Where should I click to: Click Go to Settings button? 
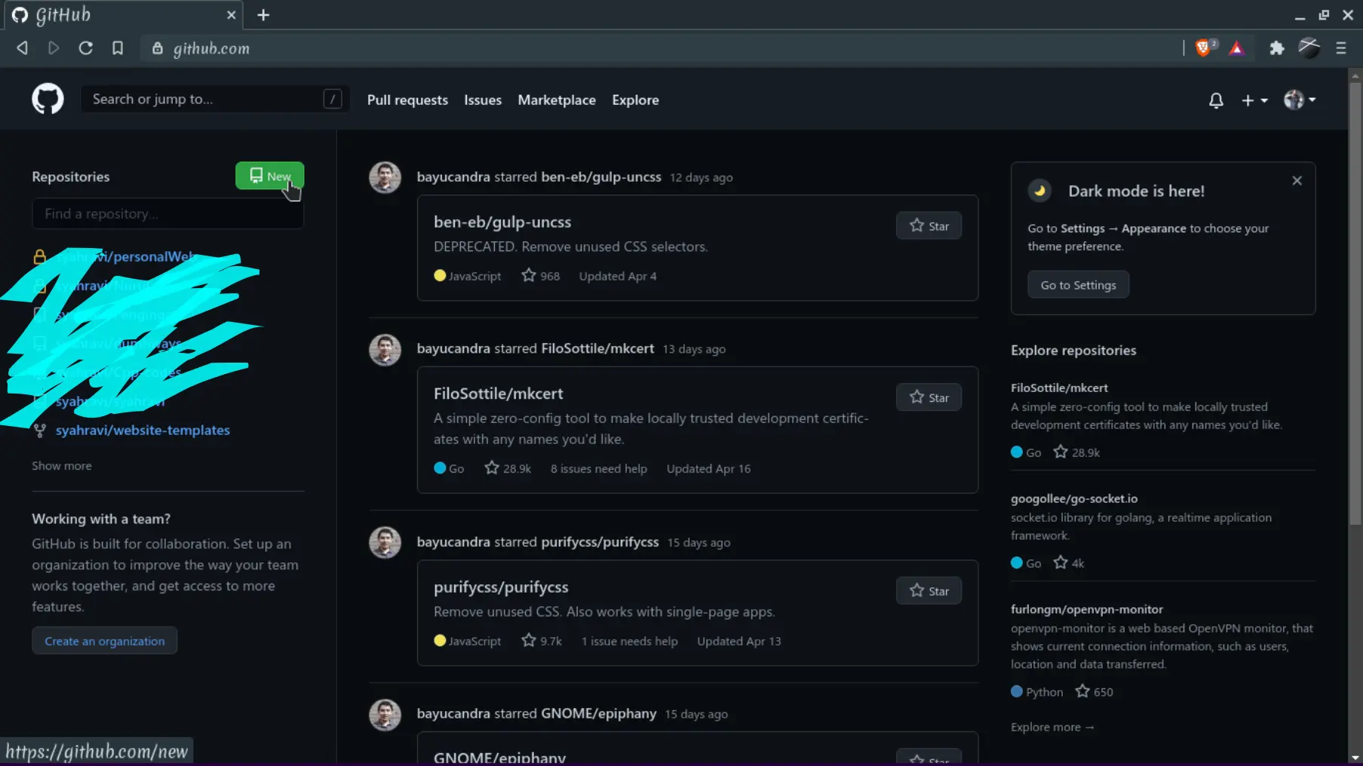[x=1078, y=285]
